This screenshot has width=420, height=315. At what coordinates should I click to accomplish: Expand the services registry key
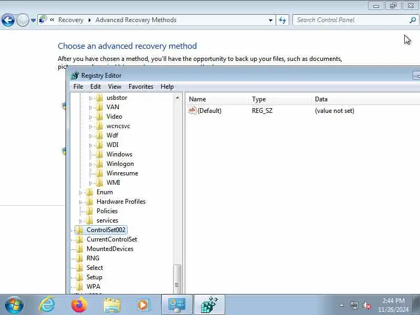click(x=81, y=221)
